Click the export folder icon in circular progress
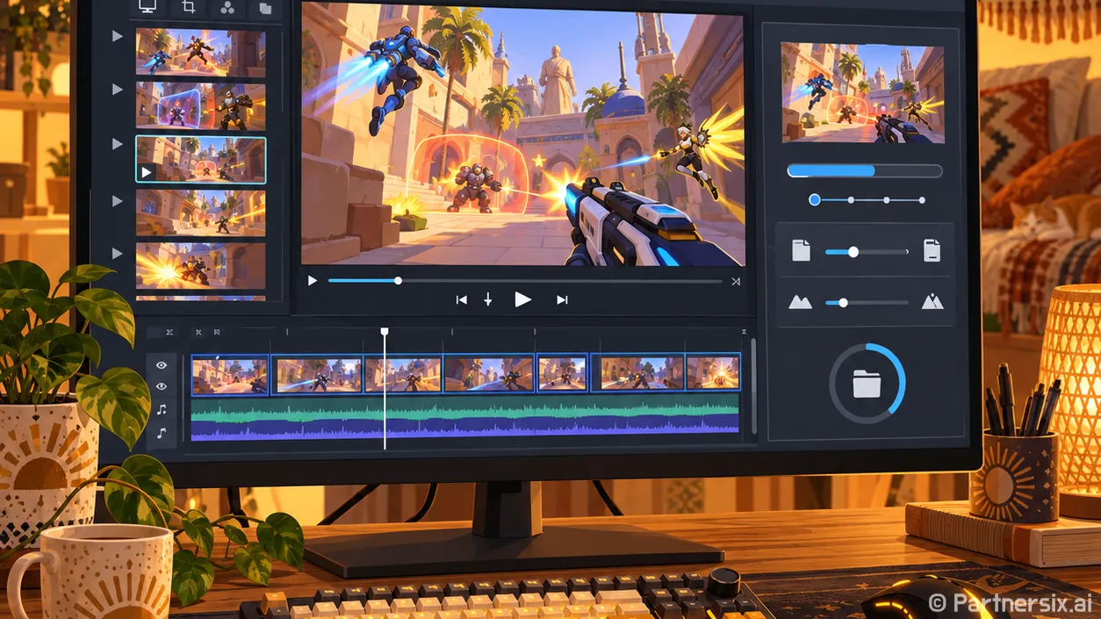 pos(867,384)
